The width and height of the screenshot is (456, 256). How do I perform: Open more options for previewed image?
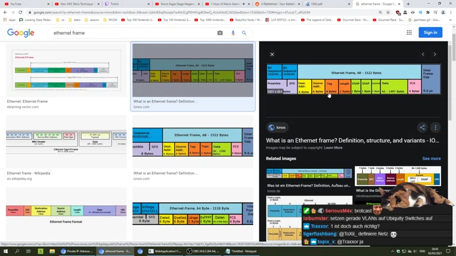click(435, 127)
